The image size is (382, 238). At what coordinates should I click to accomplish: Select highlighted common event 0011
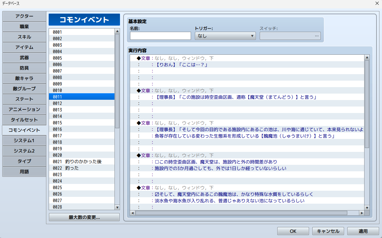(x=82, y=97)
